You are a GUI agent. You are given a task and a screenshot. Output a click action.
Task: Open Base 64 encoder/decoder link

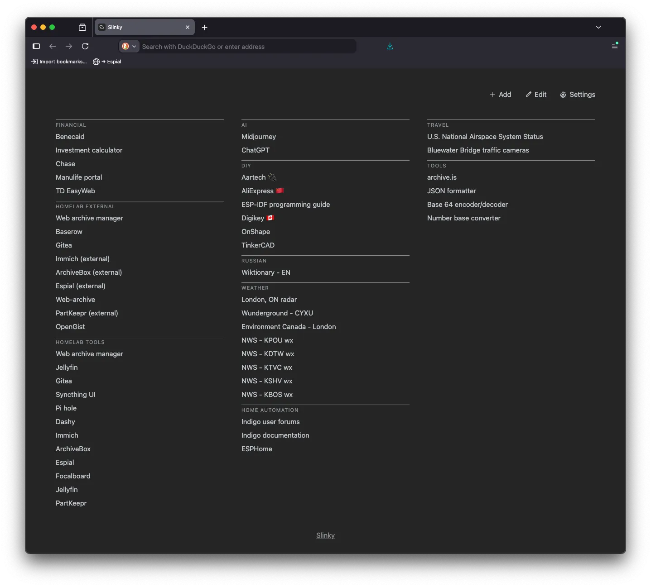click(468, 205)
